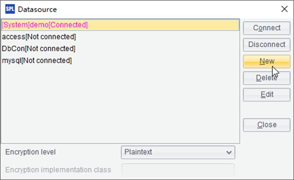Select the mysql[Not connected] datasource

pos(120,61)
